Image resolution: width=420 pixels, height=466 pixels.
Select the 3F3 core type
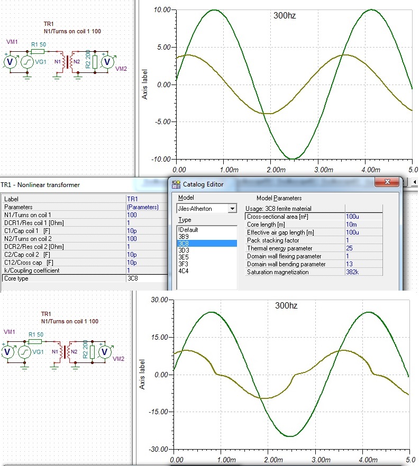[183, 264]
